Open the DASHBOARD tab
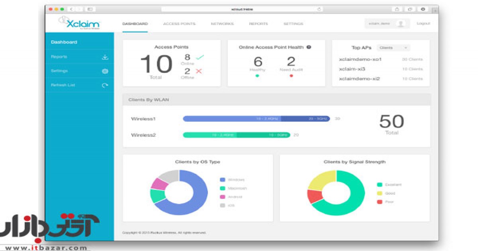Image resolution: width=478 pixels, height=251 pixels. click(135, 24)
